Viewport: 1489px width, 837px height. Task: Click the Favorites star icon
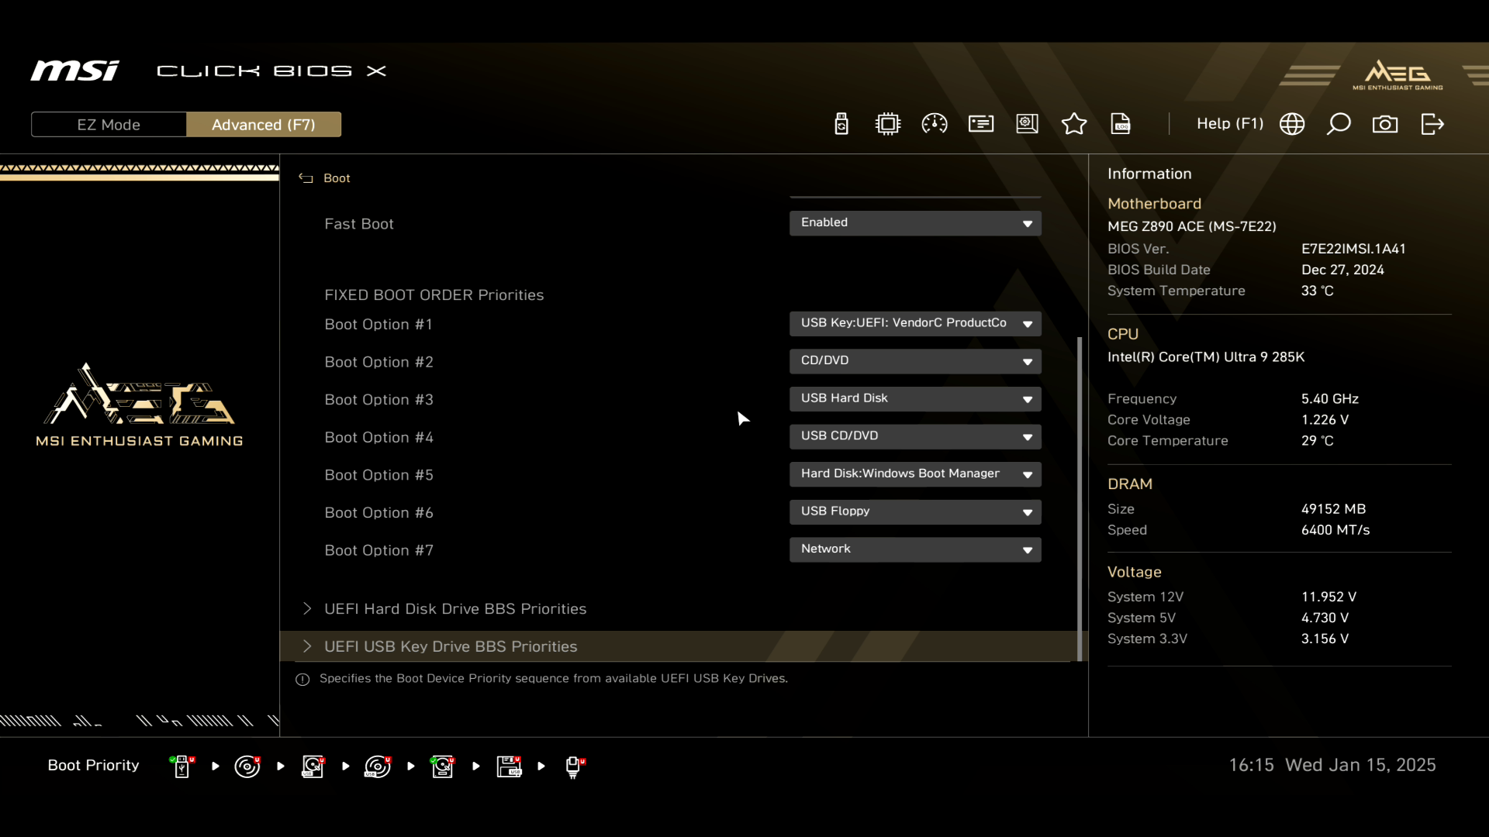[x=1074, y=124]
